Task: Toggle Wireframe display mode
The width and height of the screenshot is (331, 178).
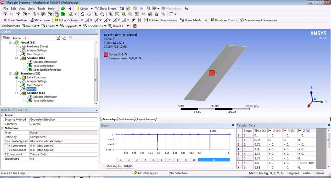Action: point(40,20)
